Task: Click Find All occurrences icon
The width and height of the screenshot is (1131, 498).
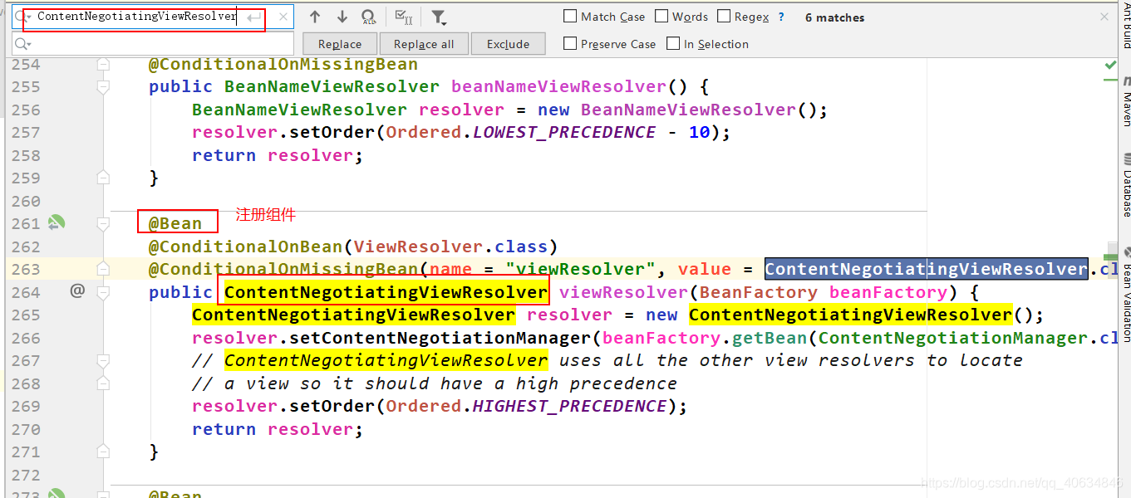Action: pyautogui.click(x=369, y=17)
